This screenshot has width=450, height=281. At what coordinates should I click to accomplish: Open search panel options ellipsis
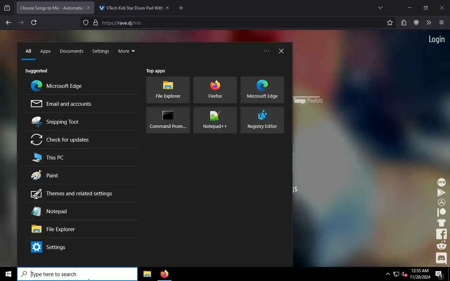pos(266,51)
